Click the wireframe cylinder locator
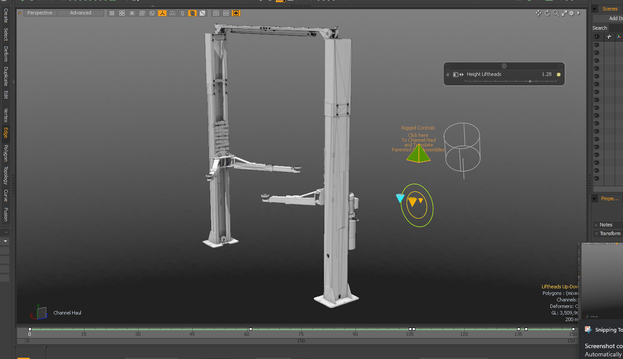Image resolution: width=623 pixels, height=359 pixels. (462, 150)
